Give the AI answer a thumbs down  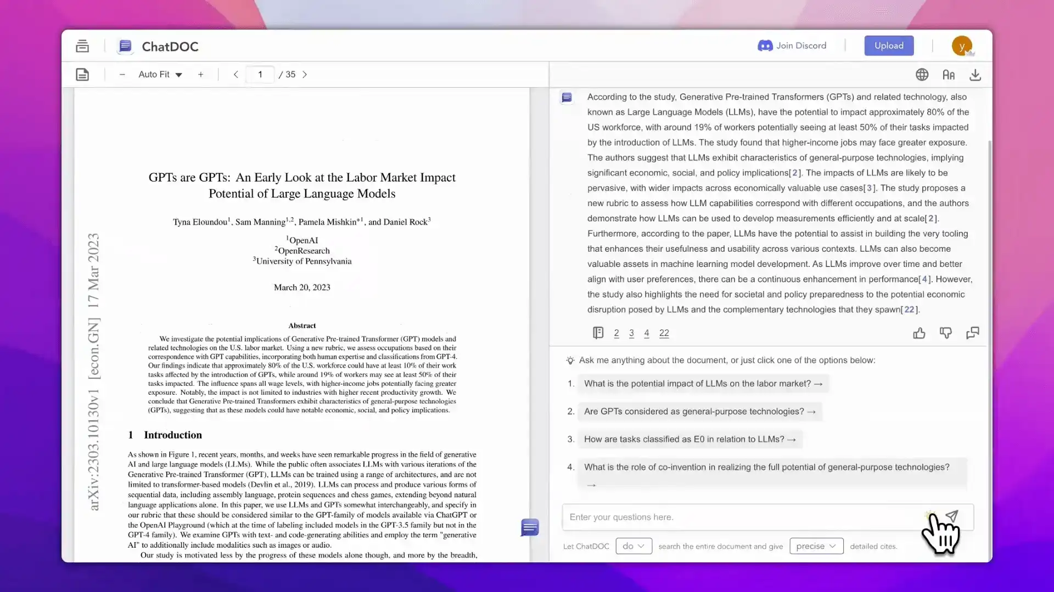946,333
